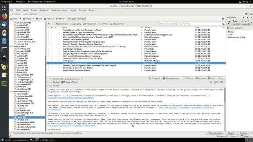
Task: Launch Firefox from the dock
Action: [4, 16]
